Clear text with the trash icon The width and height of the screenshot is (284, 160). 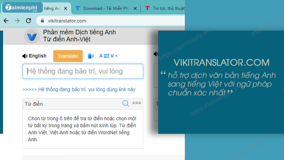91,56
